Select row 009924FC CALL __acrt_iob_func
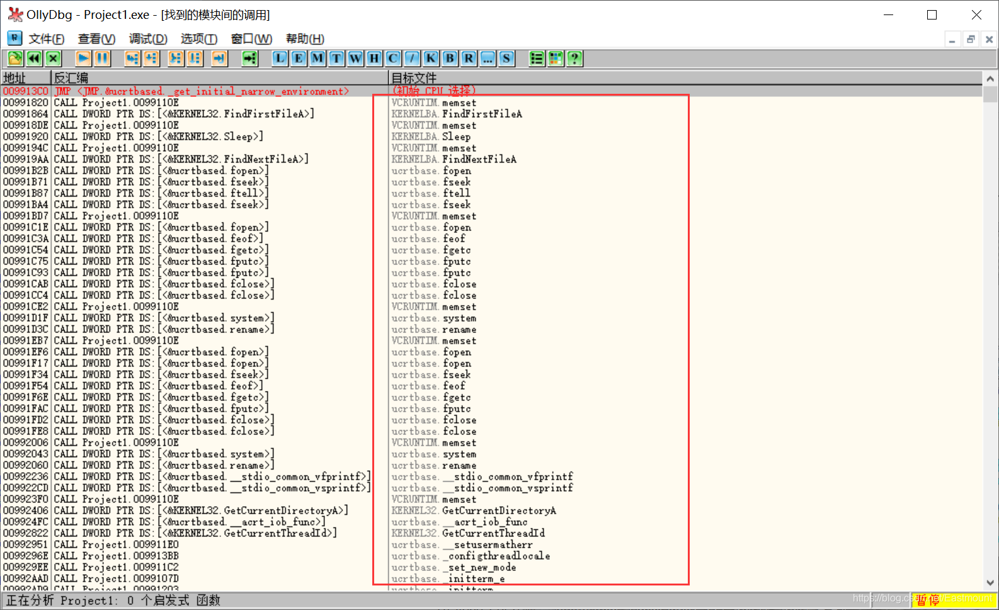Viewport: 999px width, 610px height. (x=491, y=522)
